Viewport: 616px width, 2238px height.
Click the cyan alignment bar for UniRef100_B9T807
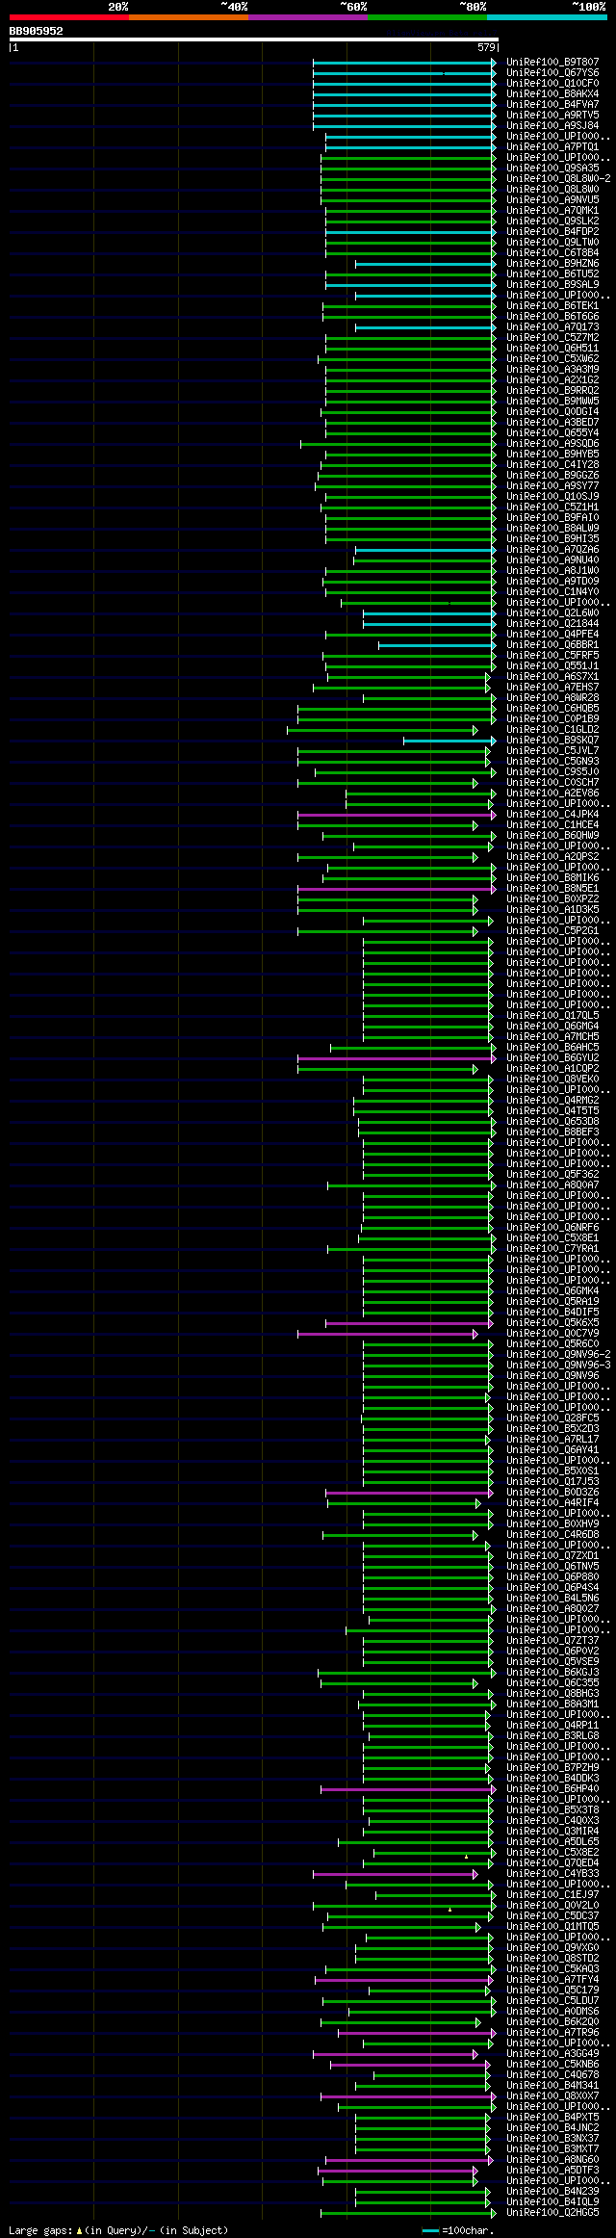coord(404,63)
